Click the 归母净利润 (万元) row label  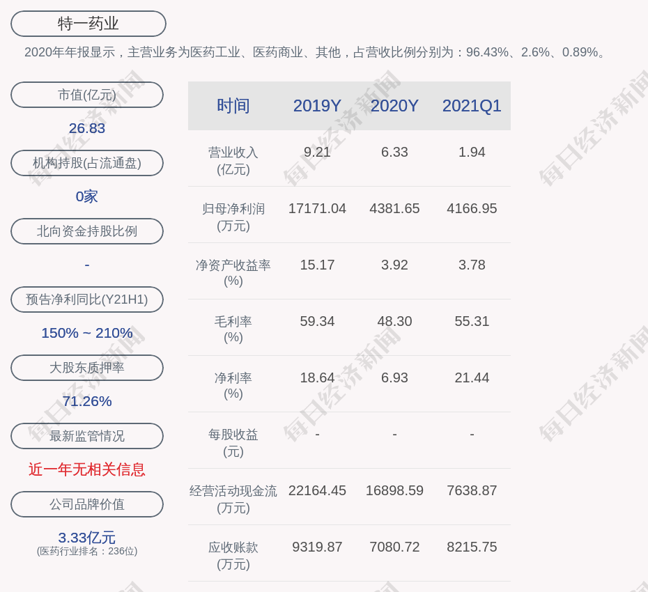pyautogui.click(x=233, y=217)
